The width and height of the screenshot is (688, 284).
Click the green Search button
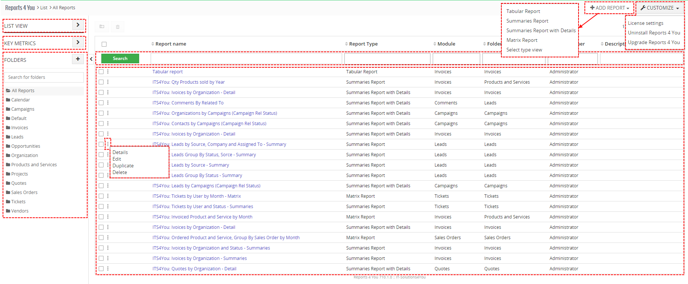click(120, 59)
